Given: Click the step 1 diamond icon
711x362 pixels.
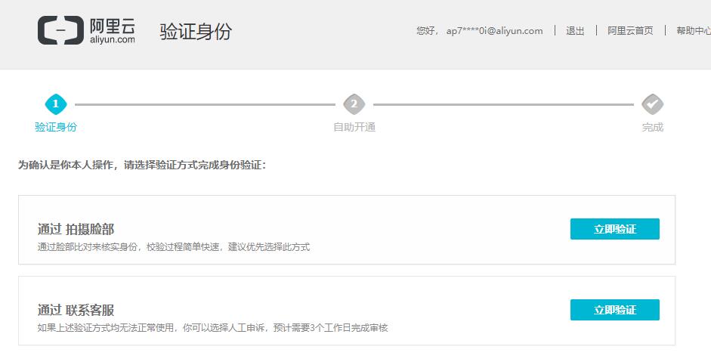Looking at the screenshot, I should coord(56,104).
